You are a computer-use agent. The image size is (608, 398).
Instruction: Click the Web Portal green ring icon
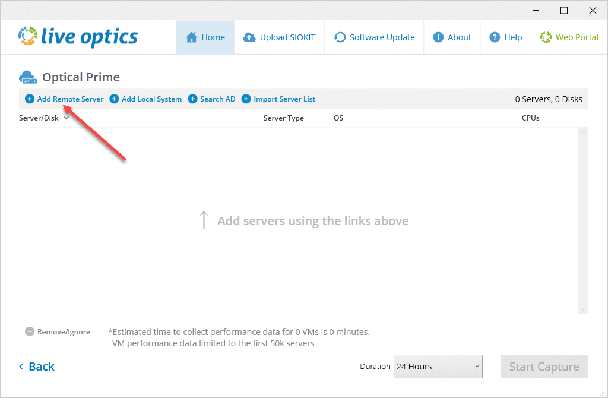point(546,37)
